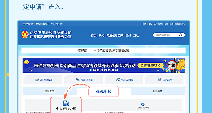The width and height of the screenshot is (212, 113).
Task: Click the 企业在线办理 round icon
Action: tap(143, 104)
